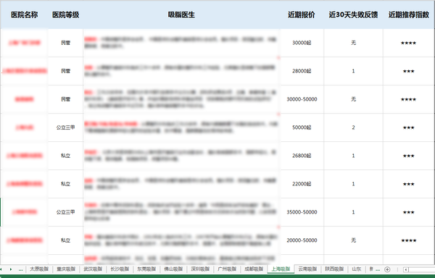Viewport: 435px width, 278px height.
Task: Select 无 feedback in 30000-50000 row
Action: [353, 99]
